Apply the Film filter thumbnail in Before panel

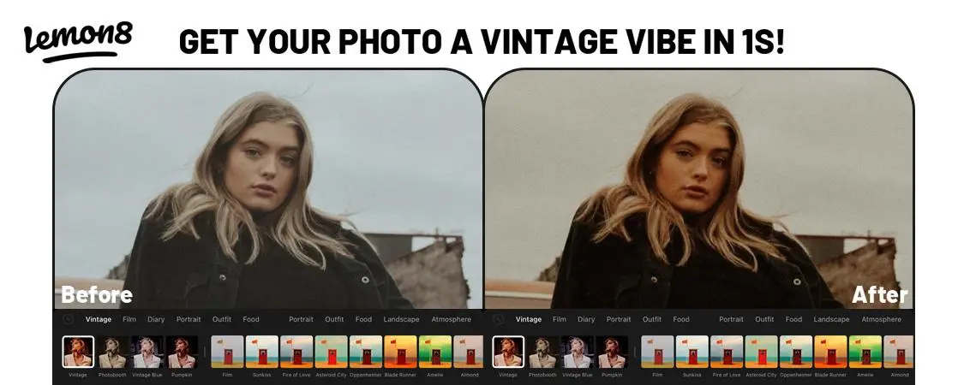[227, 352]
